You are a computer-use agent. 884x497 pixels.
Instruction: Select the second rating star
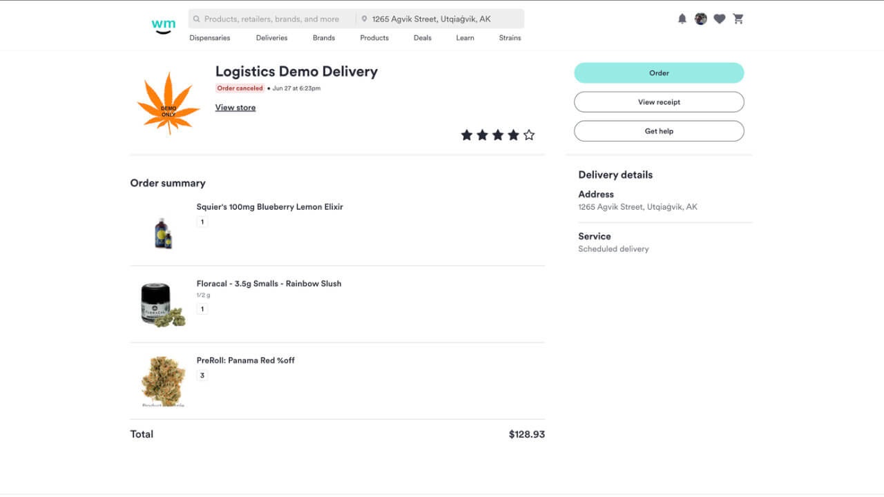click(482, 135)
